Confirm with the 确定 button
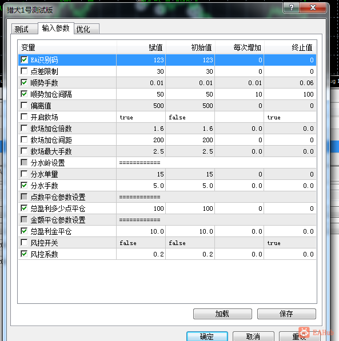 click(207, 336)
